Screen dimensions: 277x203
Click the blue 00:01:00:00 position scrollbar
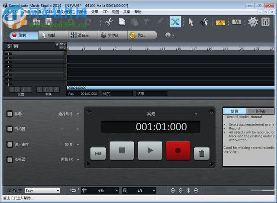171,87
